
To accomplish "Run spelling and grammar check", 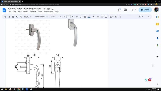I will [17, 17].
